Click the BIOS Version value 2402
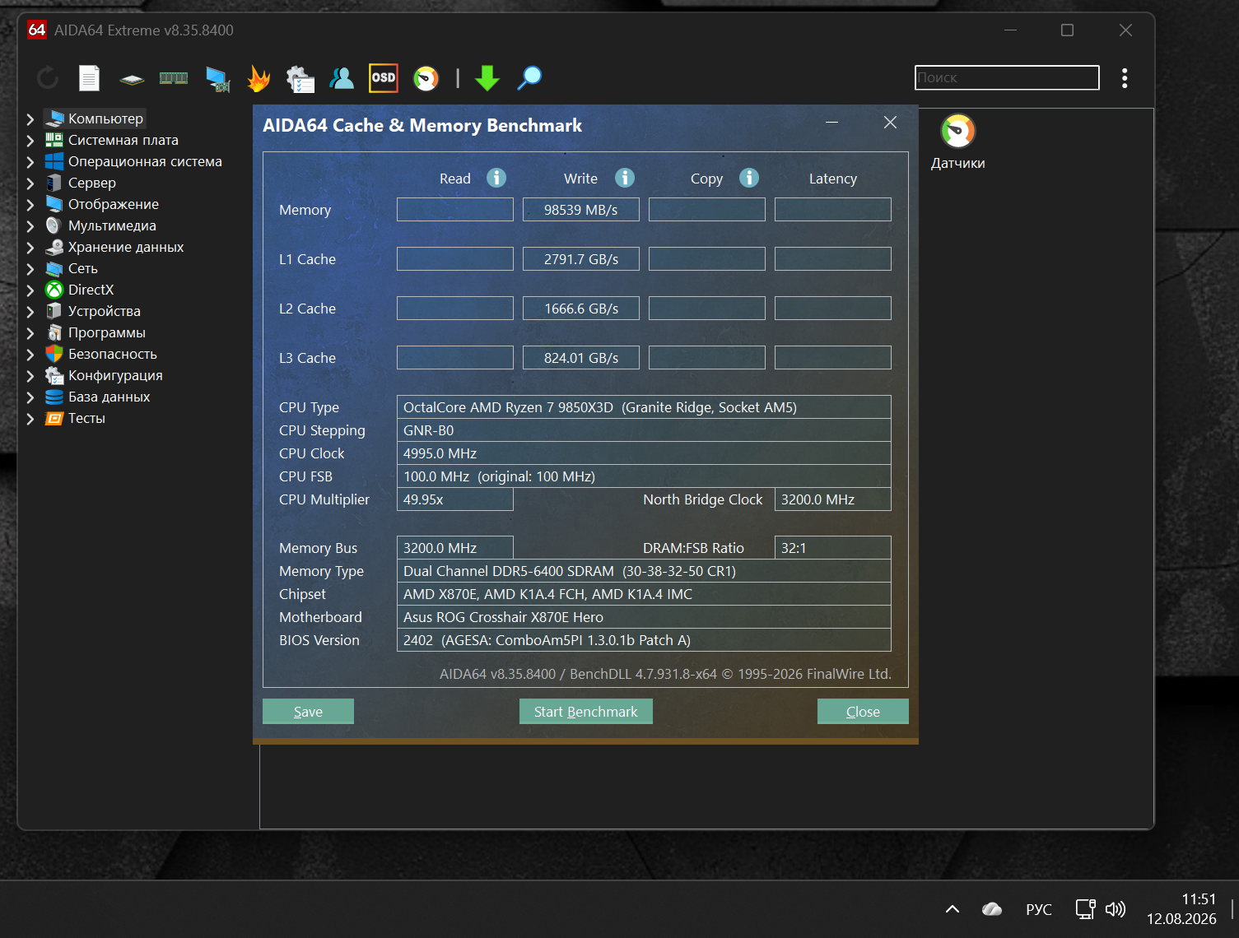The image size is (1239, 938). [x=644, y=640]
